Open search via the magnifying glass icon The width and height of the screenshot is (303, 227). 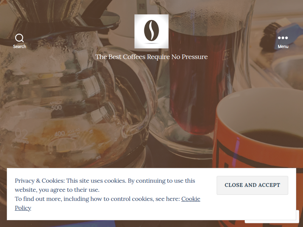[19, 38]
